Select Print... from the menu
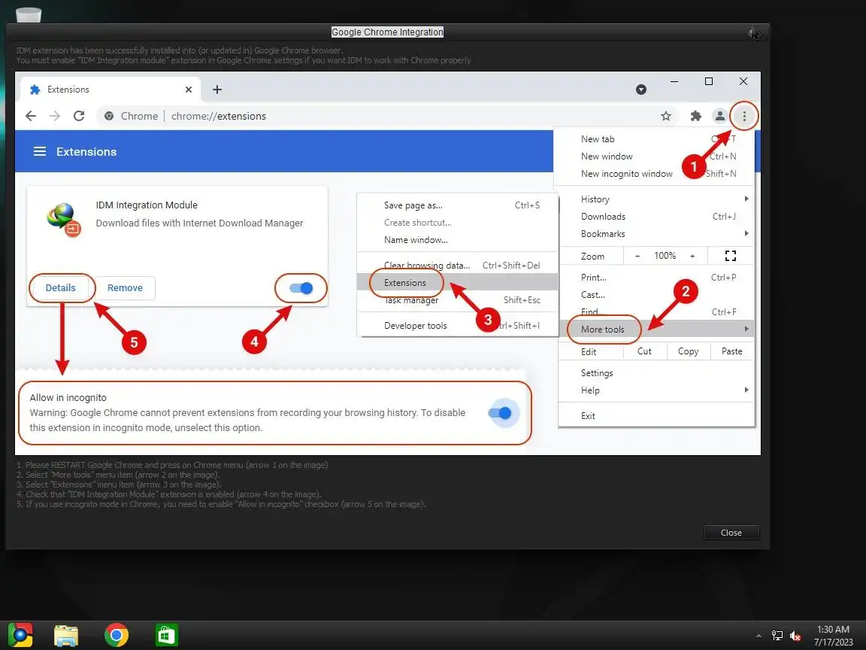The height and width of the screenshot is (650, 866). click(657, 278)
